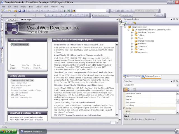Click the Undo toolbar icon

[42, 11]
